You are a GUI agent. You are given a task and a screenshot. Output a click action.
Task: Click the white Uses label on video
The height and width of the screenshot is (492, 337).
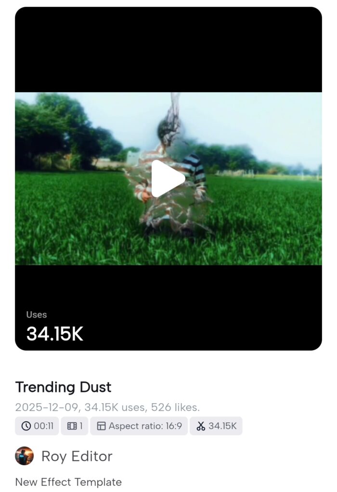(37, 315)
